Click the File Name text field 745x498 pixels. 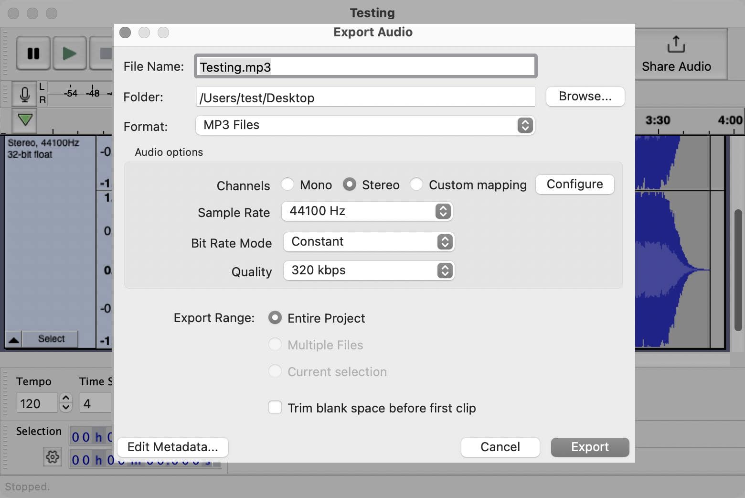[365, 66]
